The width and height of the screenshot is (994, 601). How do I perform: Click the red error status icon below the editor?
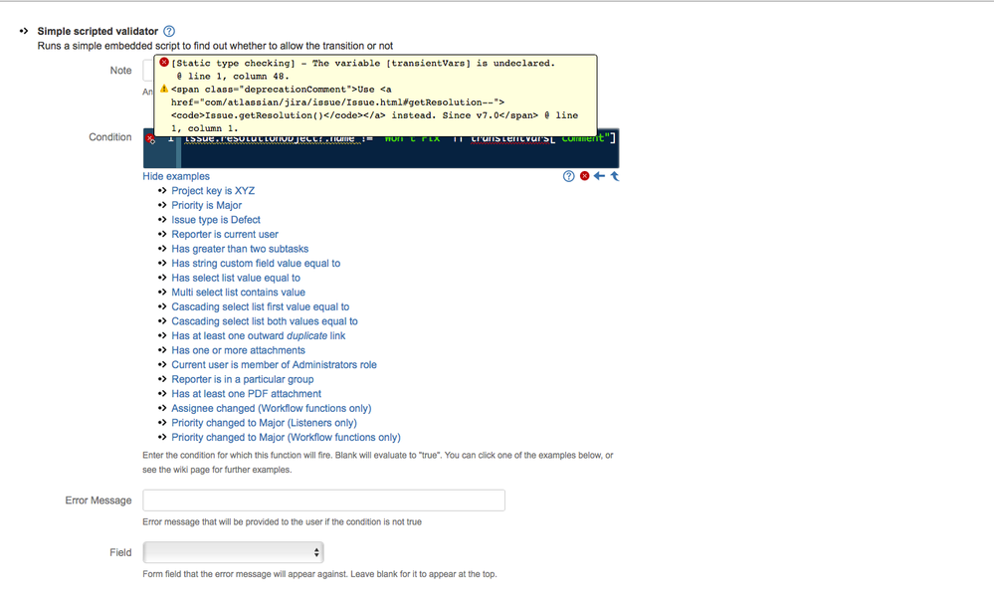click(x=584, y=175)
